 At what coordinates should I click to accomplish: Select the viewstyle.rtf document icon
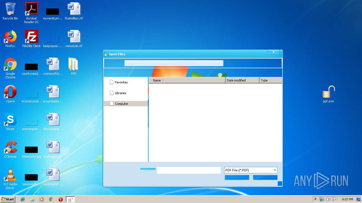coord(74,39)
